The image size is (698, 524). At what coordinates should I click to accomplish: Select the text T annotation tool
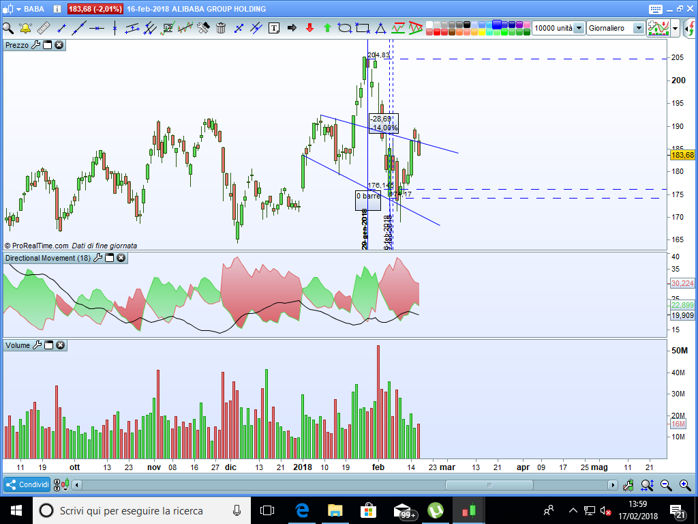274,28
